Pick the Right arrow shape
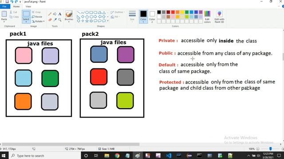This screenshot has width=284, height=159. pyautogui.click(x=95, y=17)
